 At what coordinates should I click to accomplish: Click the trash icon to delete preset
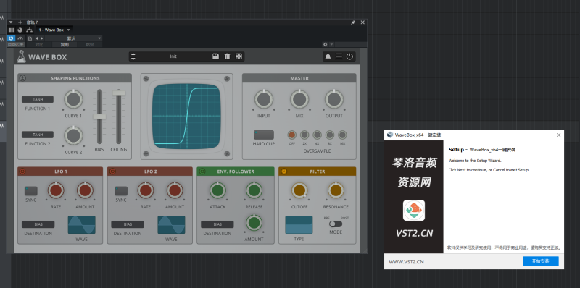227,56
